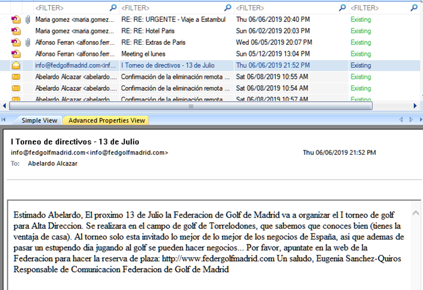Click next tab arrow at right of tab bar
The image size is (423, 290).
[x=411, y=120]
